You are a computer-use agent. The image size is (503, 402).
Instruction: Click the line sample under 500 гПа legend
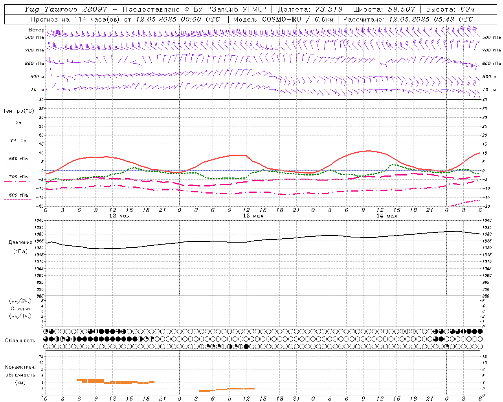pyautogui.click(x=18, y=199)
